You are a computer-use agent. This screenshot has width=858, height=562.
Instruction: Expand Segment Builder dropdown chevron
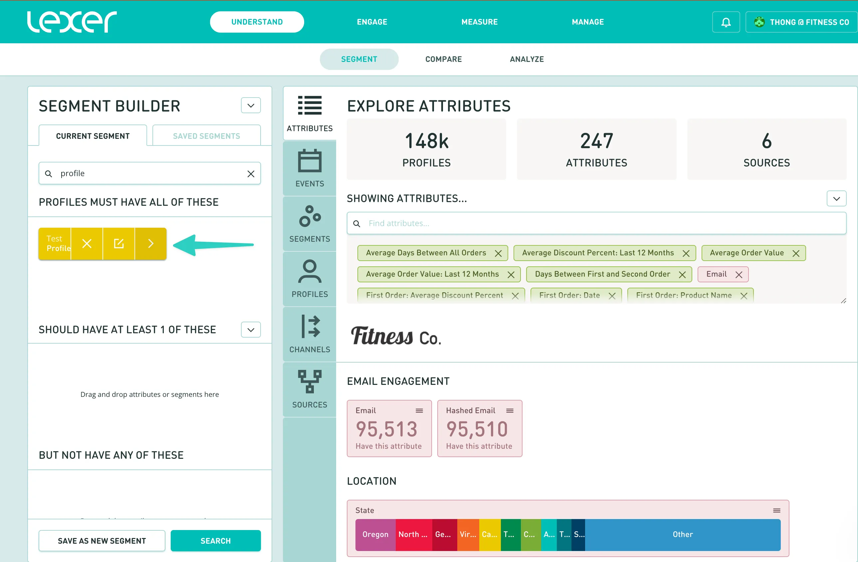tap(251, 105)
